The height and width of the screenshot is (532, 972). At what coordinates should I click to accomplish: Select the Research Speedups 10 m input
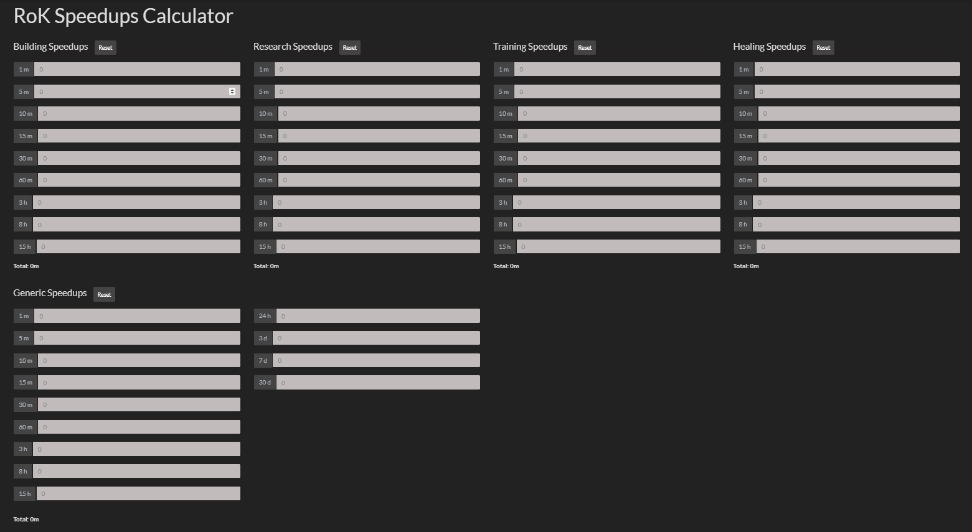(379, 113)
